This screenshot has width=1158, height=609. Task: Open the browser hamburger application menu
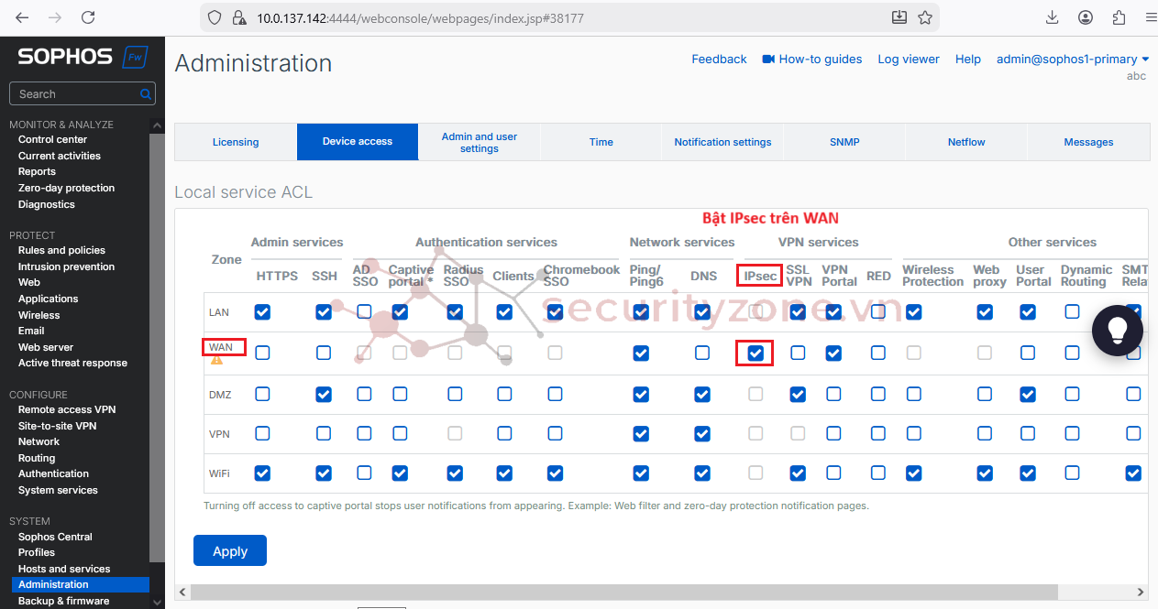coord(1150,17)
